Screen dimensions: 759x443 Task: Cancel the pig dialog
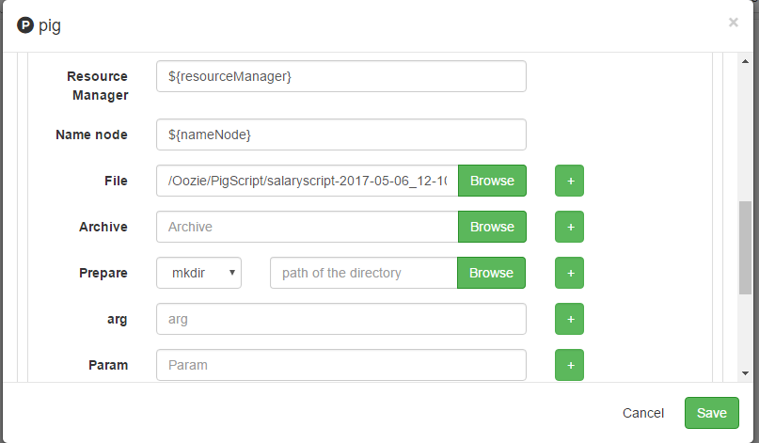point(643,413)
